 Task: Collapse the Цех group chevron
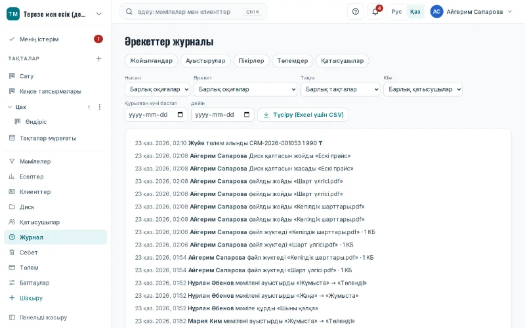point(10,107)
